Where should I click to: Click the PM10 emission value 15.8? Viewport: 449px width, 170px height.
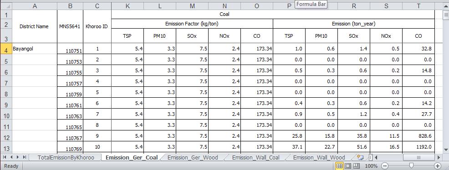point(321,136)
